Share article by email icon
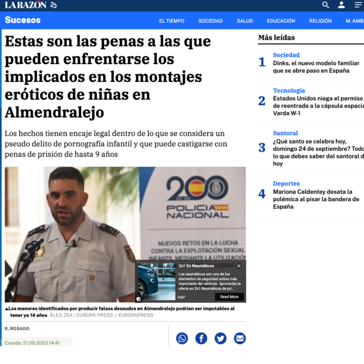364x364 pixels. tap(240, 338)
